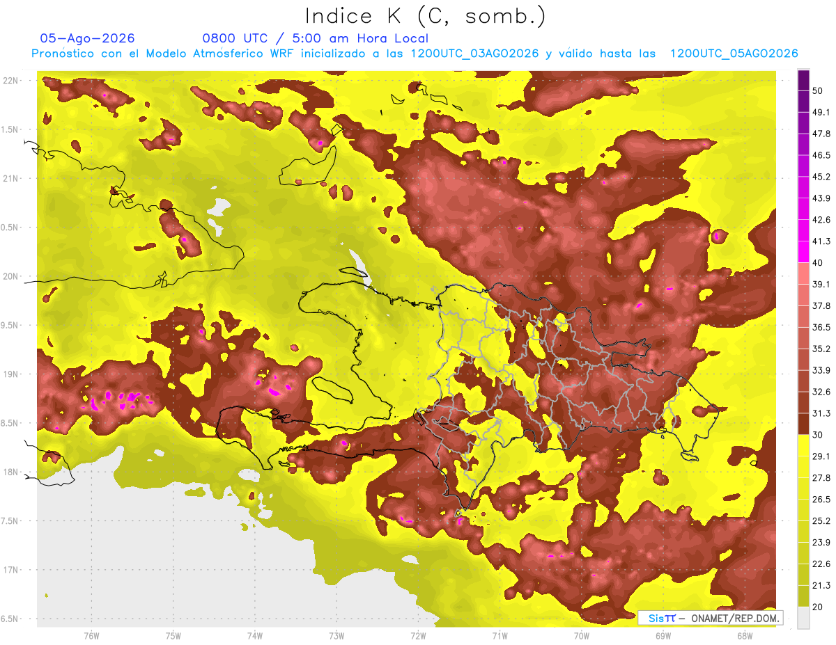Click the '71W' longitude label
Screen dimensions: 836x645
point(500,635)
